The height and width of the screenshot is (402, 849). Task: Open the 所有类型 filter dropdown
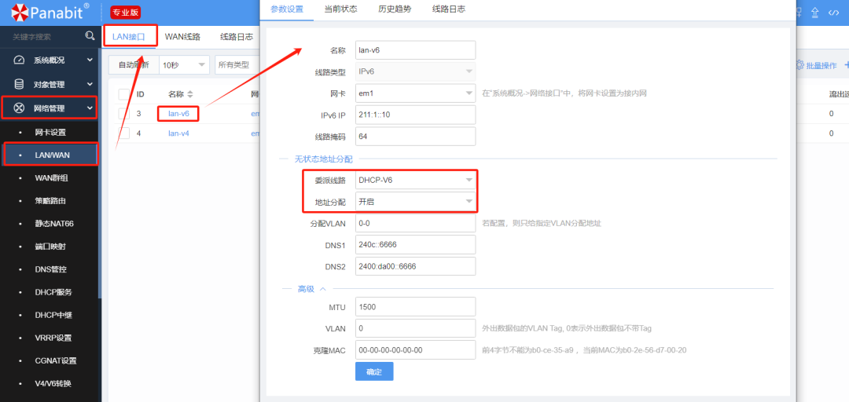pos(237,65)
